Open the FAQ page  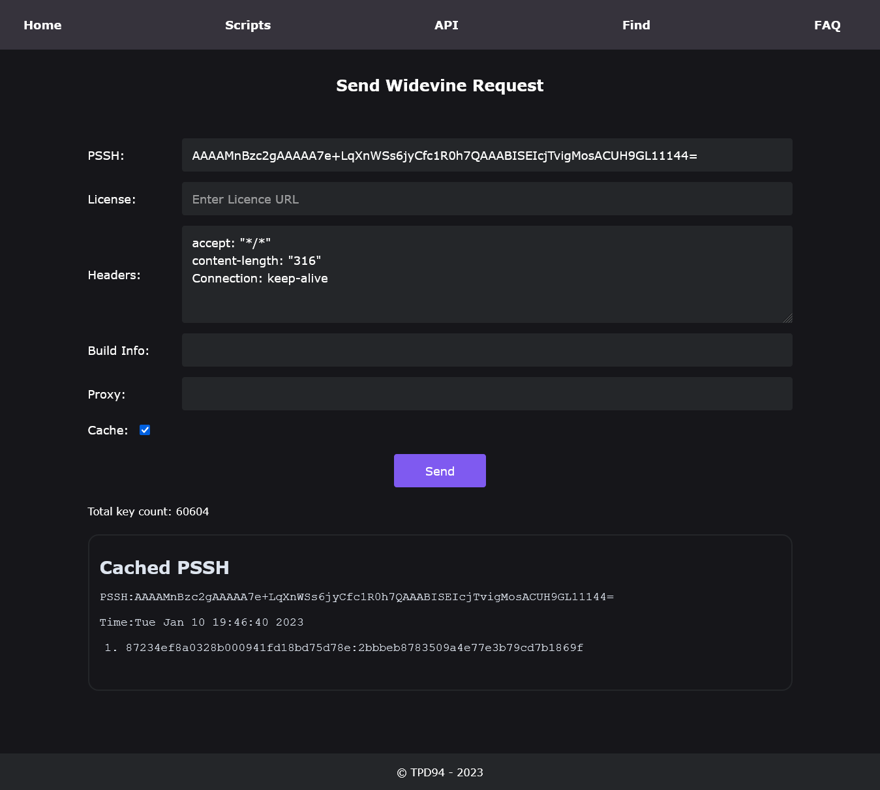pos(827,25)
